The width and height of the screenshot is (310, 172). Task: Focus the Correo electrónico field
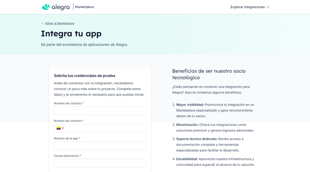coord(100,163)
